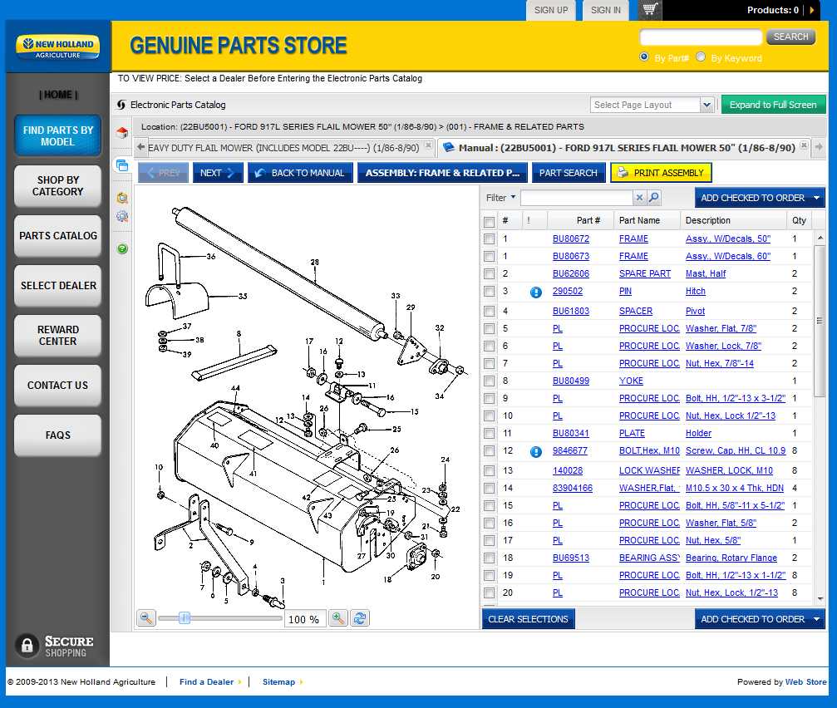Open top Add Checked to Order dropdown arrow
The width and height of the screenshot is (837, 708).
pyautogui.click(x=818, y=198)
